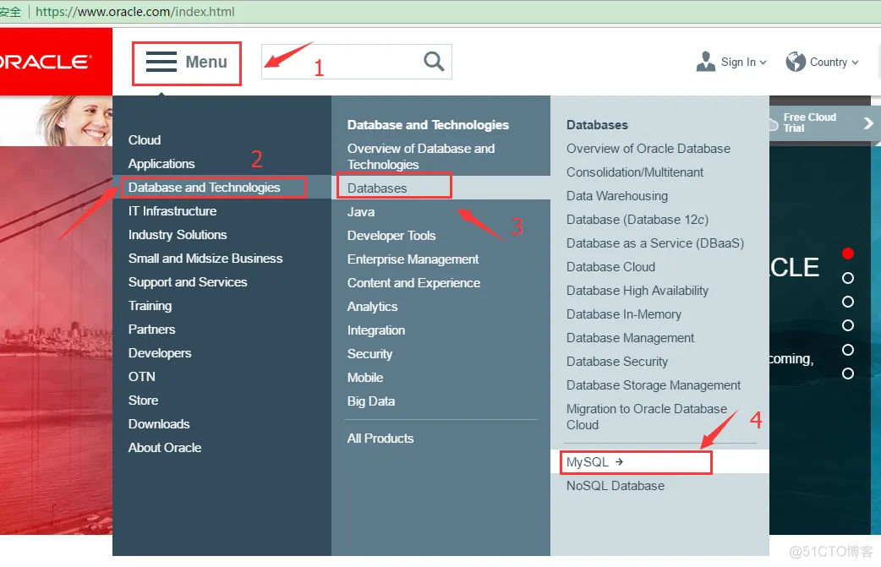
Task: Select Cloud in the main menu
Action: coord(145,139)
